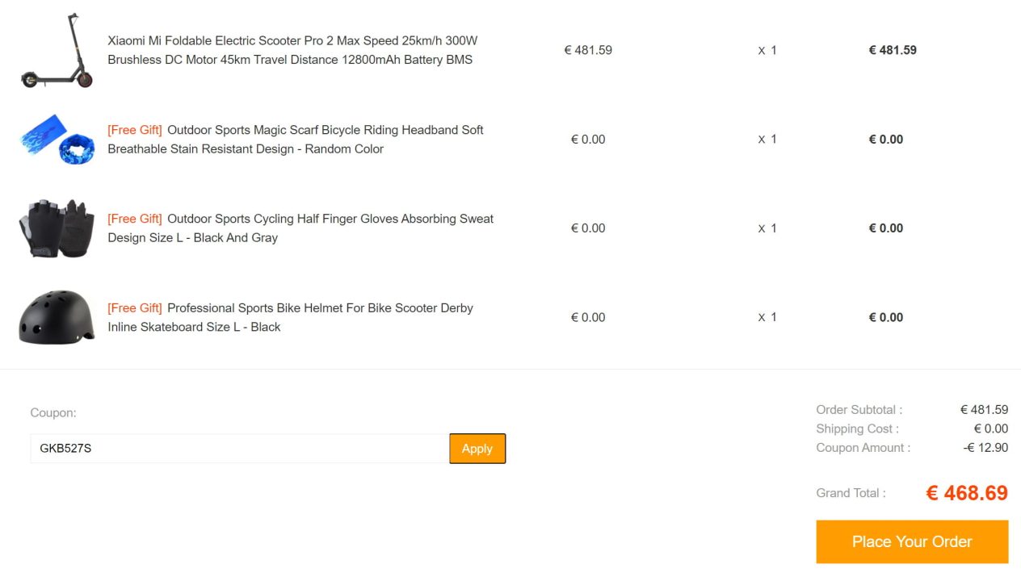1021x581 pixels.
Task: Click the coupon code input field
Action: click(x=238, y=449)
